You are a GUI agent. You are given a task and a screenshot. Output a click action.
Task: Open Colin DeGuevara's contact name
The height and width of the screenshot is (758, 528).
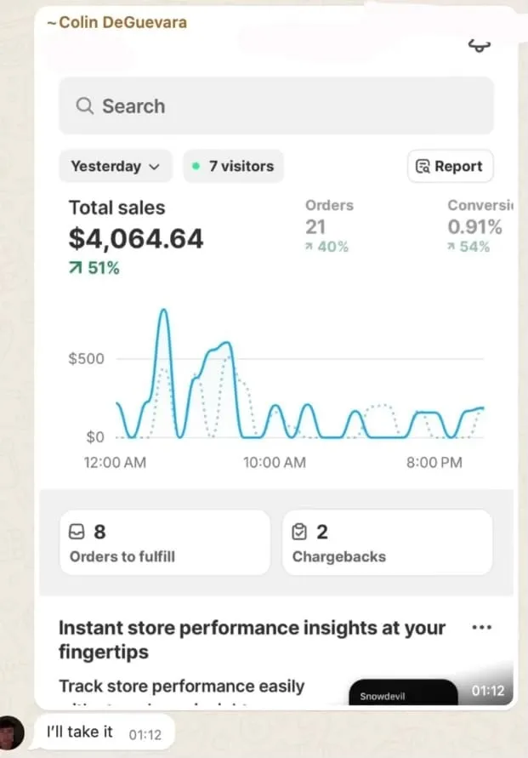pyautogui.click(x=116, y=22)
